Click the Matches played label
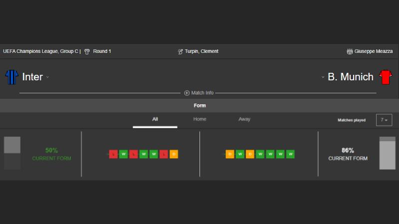 coord(352,120)
